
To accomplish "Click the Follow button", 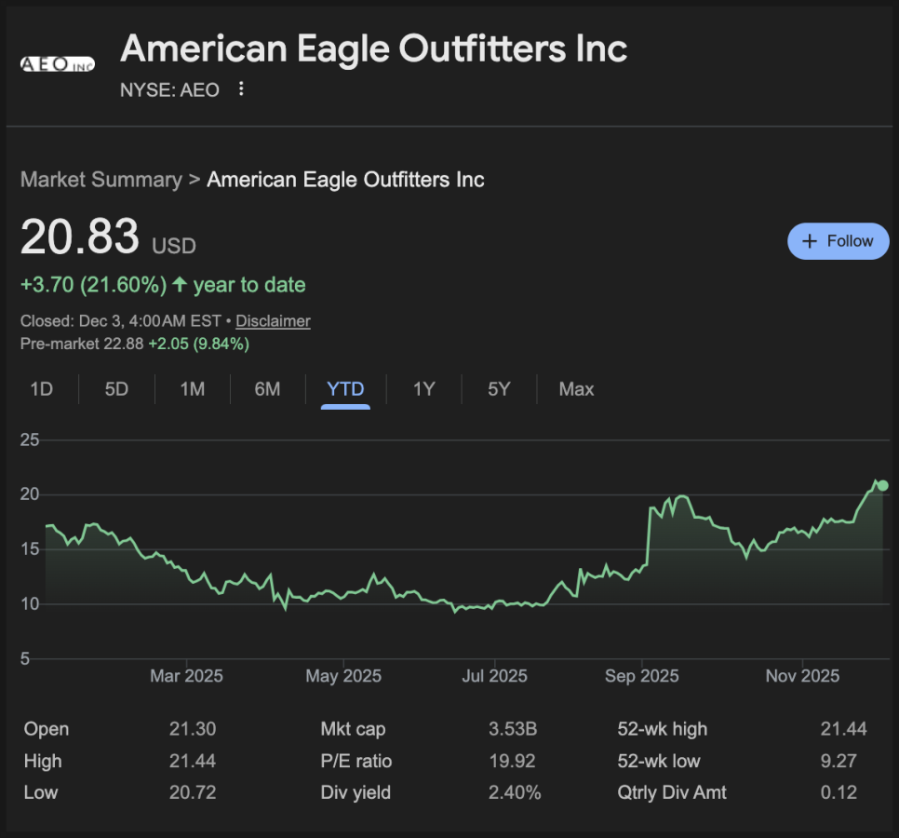I will click(x=838, y=241).
